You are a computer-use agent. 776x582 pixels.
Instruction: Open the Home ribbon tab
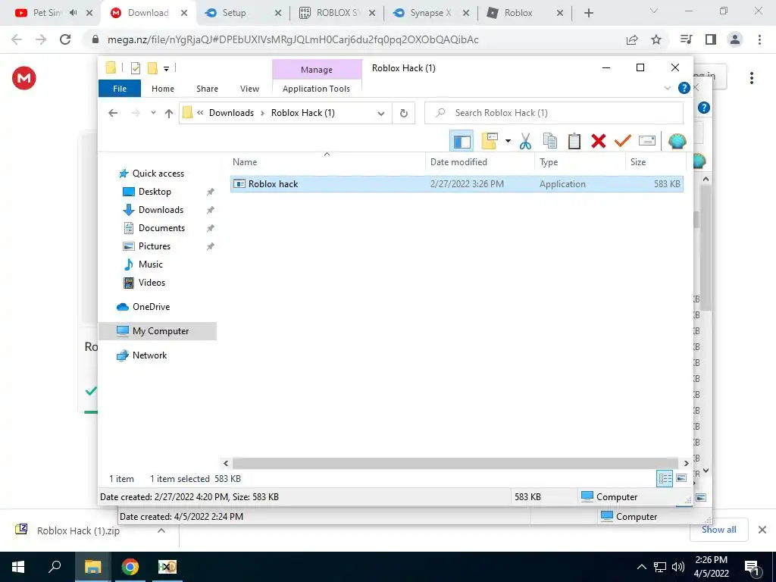[163, 89]
